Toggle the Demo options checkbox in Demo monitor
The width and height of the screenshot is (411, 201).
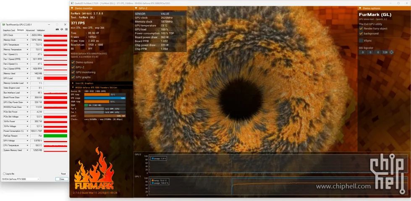pyautogui.click(x=73, y=63)
